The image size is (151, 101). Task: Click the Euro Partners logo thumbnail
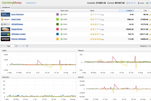pos(5,14)
